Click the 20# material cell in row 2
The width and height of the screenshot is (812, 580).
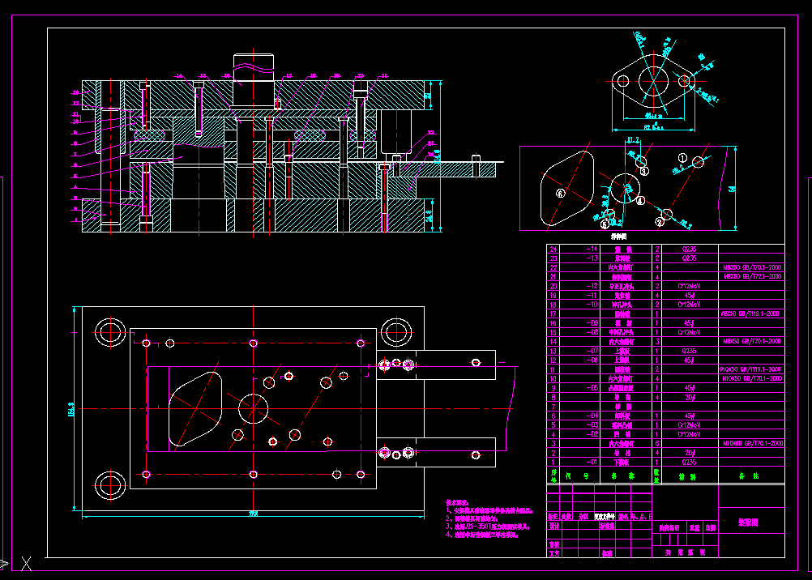pos(689,453)
